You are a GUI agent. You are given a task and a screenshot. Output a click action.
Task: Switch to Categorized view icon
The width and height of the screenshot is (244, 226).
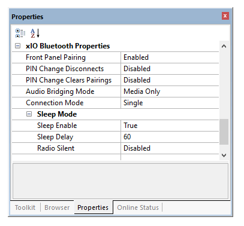[20, 33]
